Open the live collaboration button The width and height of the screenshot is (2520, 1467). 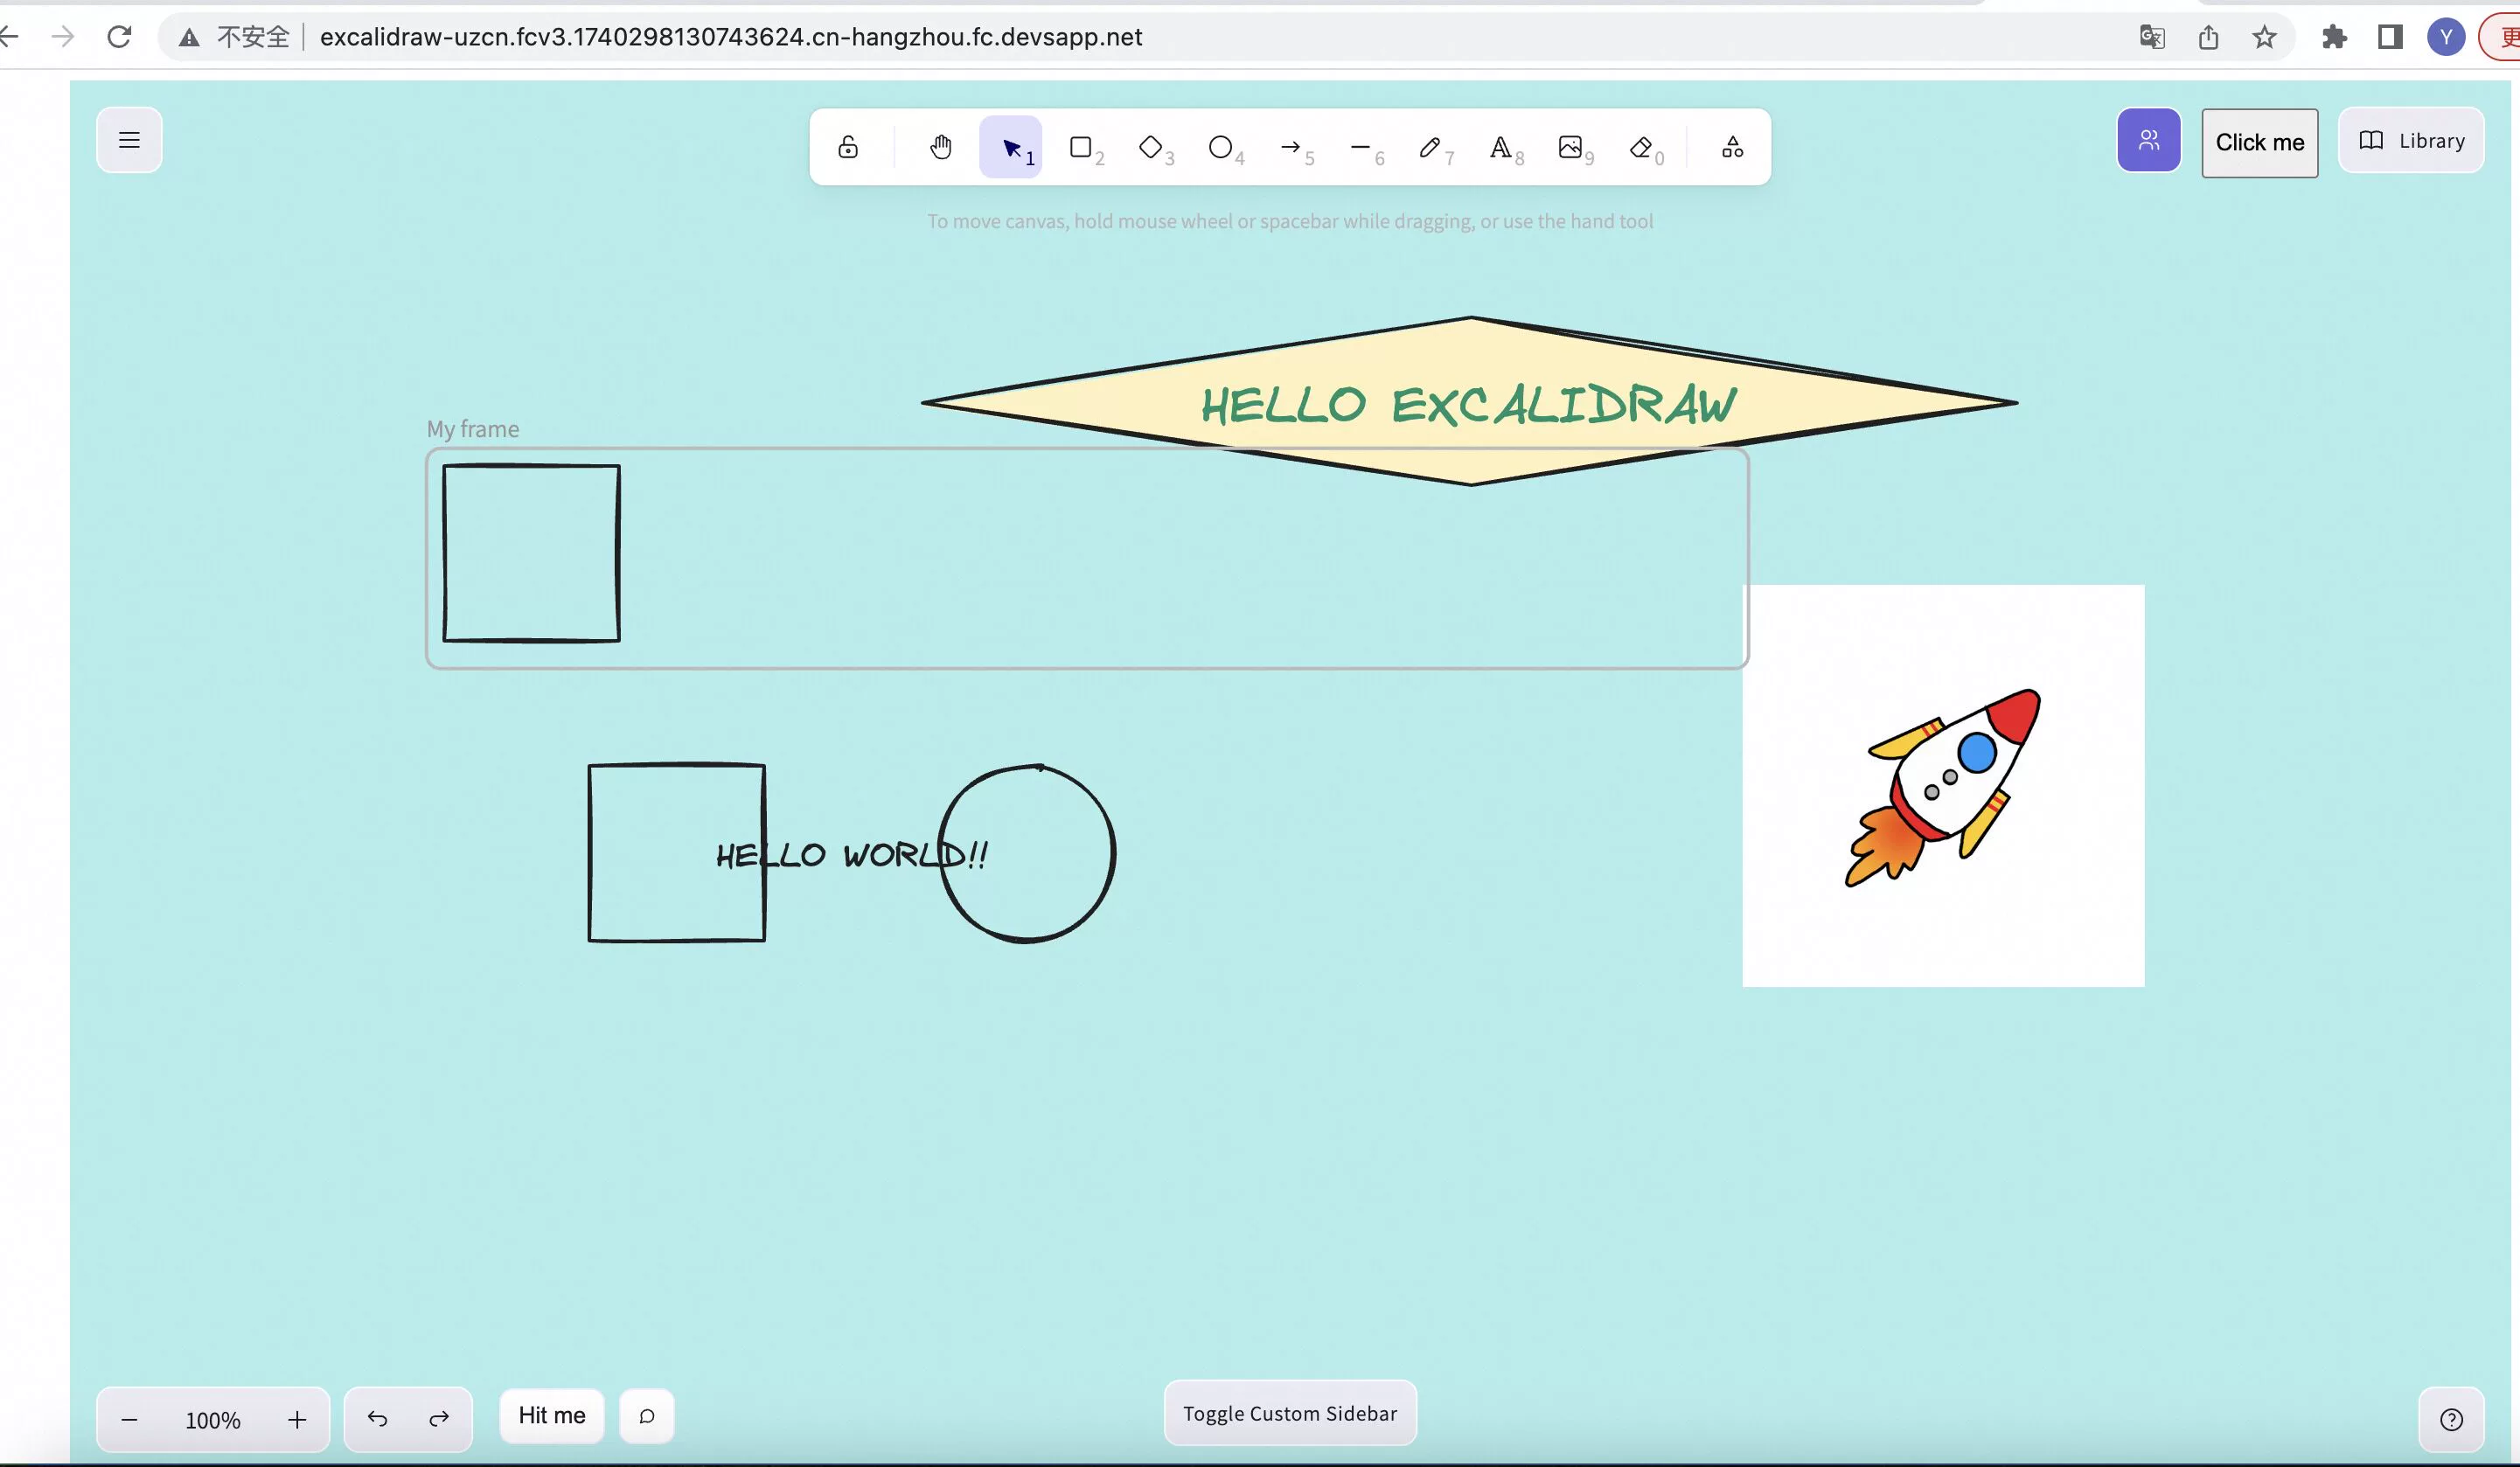click(2149, 140)
